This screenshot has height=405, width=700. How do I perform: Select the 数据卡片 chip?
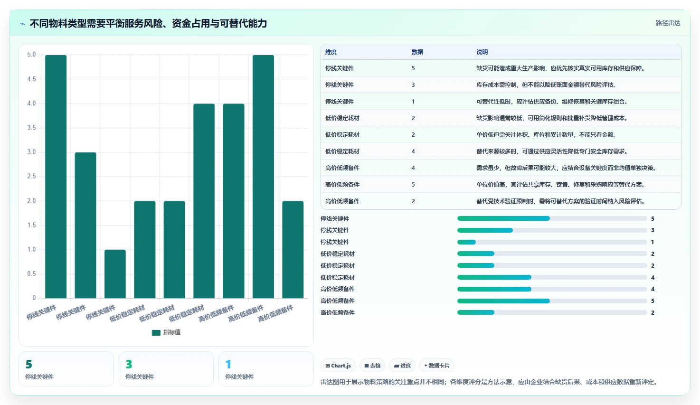coord(437,366)
